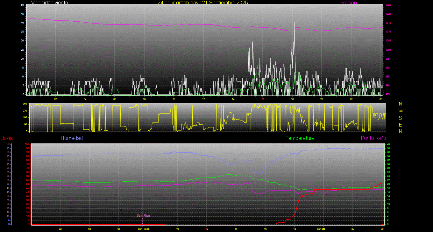Click the 'W' compass direction letter

(401, 111)
